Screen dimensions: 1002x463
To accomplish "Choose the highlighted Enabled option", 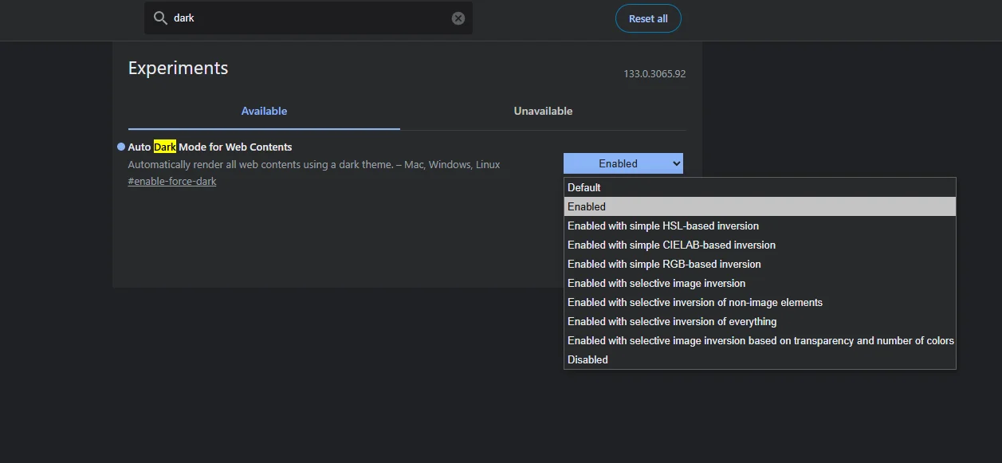I will tap(587, 206).
